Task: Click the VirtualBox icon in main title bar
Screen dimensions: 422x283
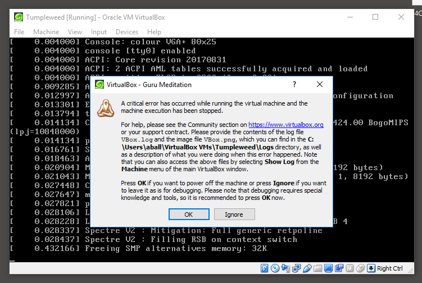Action: point(19,17)
